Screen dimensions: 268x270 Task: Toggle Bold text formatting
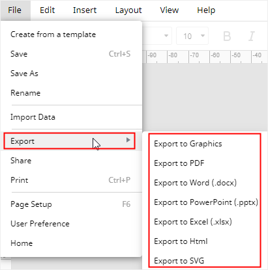coord(227,36)
